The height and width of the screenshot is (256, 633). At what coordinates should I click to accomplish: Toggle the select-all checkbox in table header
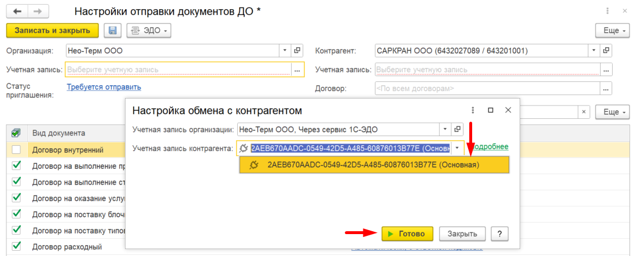coord(16,133)
